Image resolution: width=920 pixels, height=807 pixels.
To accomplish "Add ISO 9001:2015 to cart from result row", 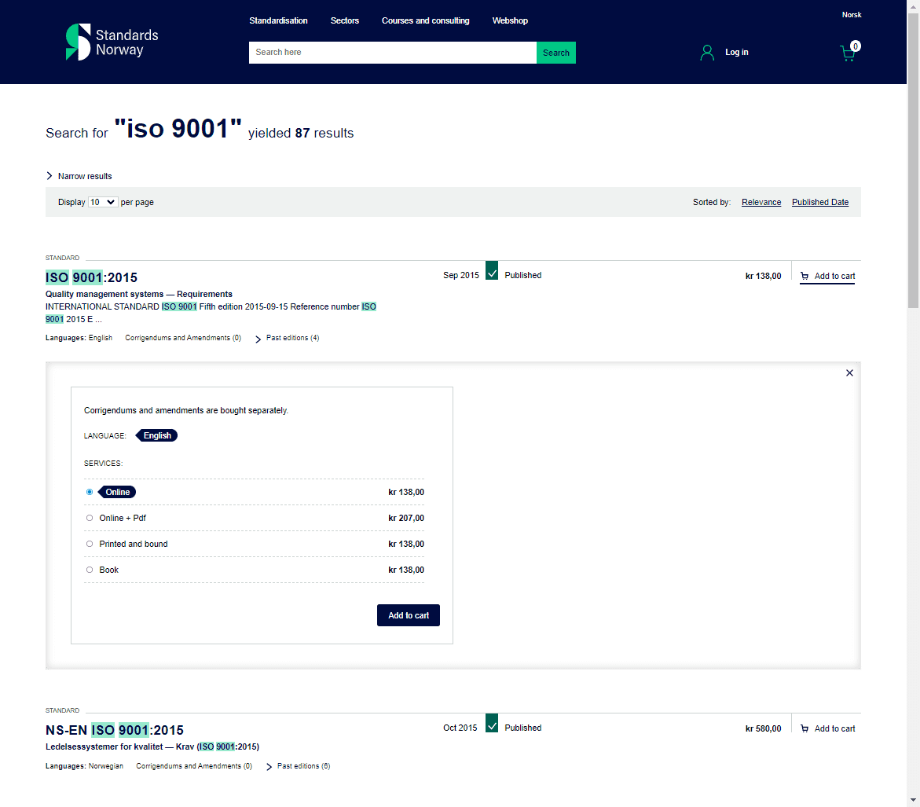I will coord(827,276).
